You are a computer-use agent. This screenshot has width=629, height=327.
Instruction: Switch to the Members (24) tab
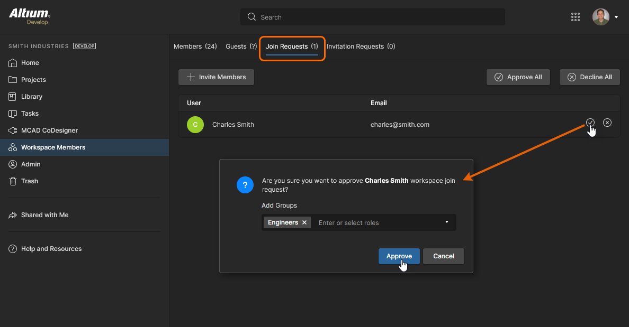(x=195, y=46)
